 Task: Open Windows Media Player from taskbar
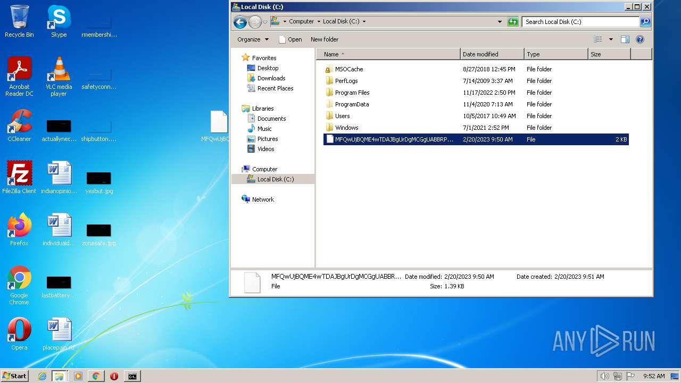(78, 376)
